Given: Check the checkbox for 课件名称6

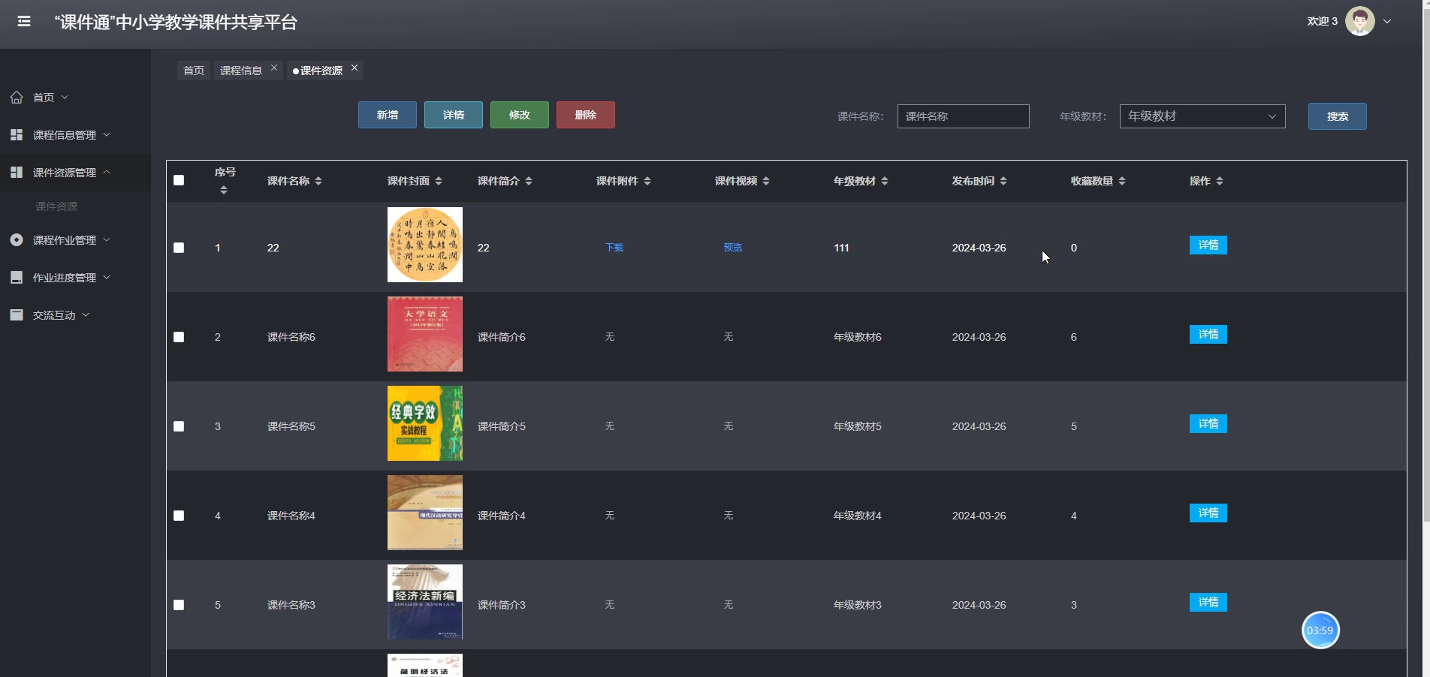Looking at the screenshot, I should click(x=179, y=337).
